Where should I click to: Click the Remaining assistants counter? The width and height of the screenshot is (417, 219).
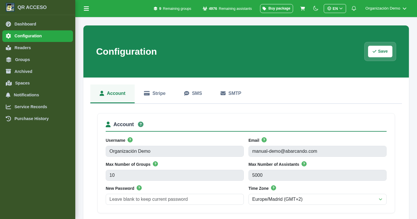click(x=227, y=9)
